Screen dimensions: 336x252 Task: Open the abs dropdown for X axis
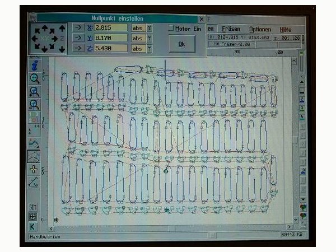[x=149, y=27]
